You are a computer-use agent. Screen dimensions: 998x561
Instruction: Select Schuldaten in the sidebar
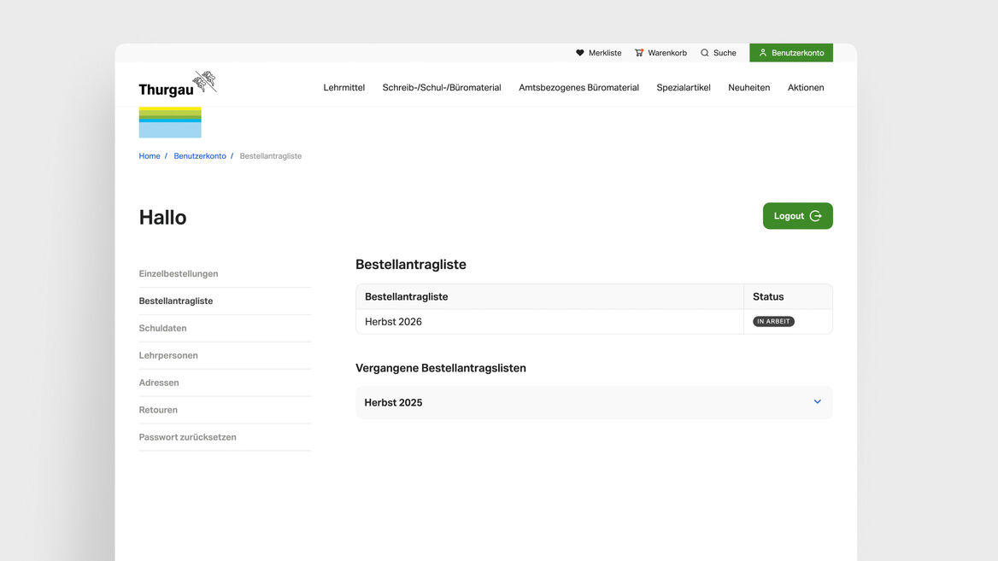pos(162,329)
